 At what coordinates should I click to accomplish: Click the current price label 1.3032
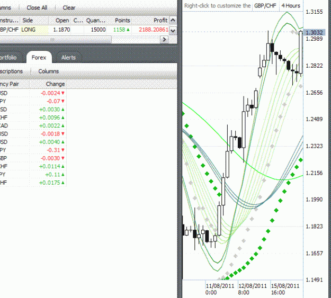click(x=315, y=32)
